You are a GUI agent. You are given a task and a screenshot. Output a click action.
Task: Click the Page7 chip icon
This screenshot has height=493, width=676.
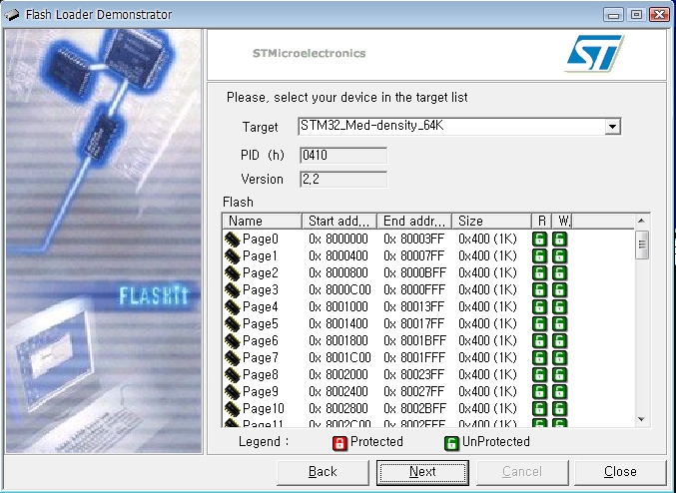click(x=232, y=357)
